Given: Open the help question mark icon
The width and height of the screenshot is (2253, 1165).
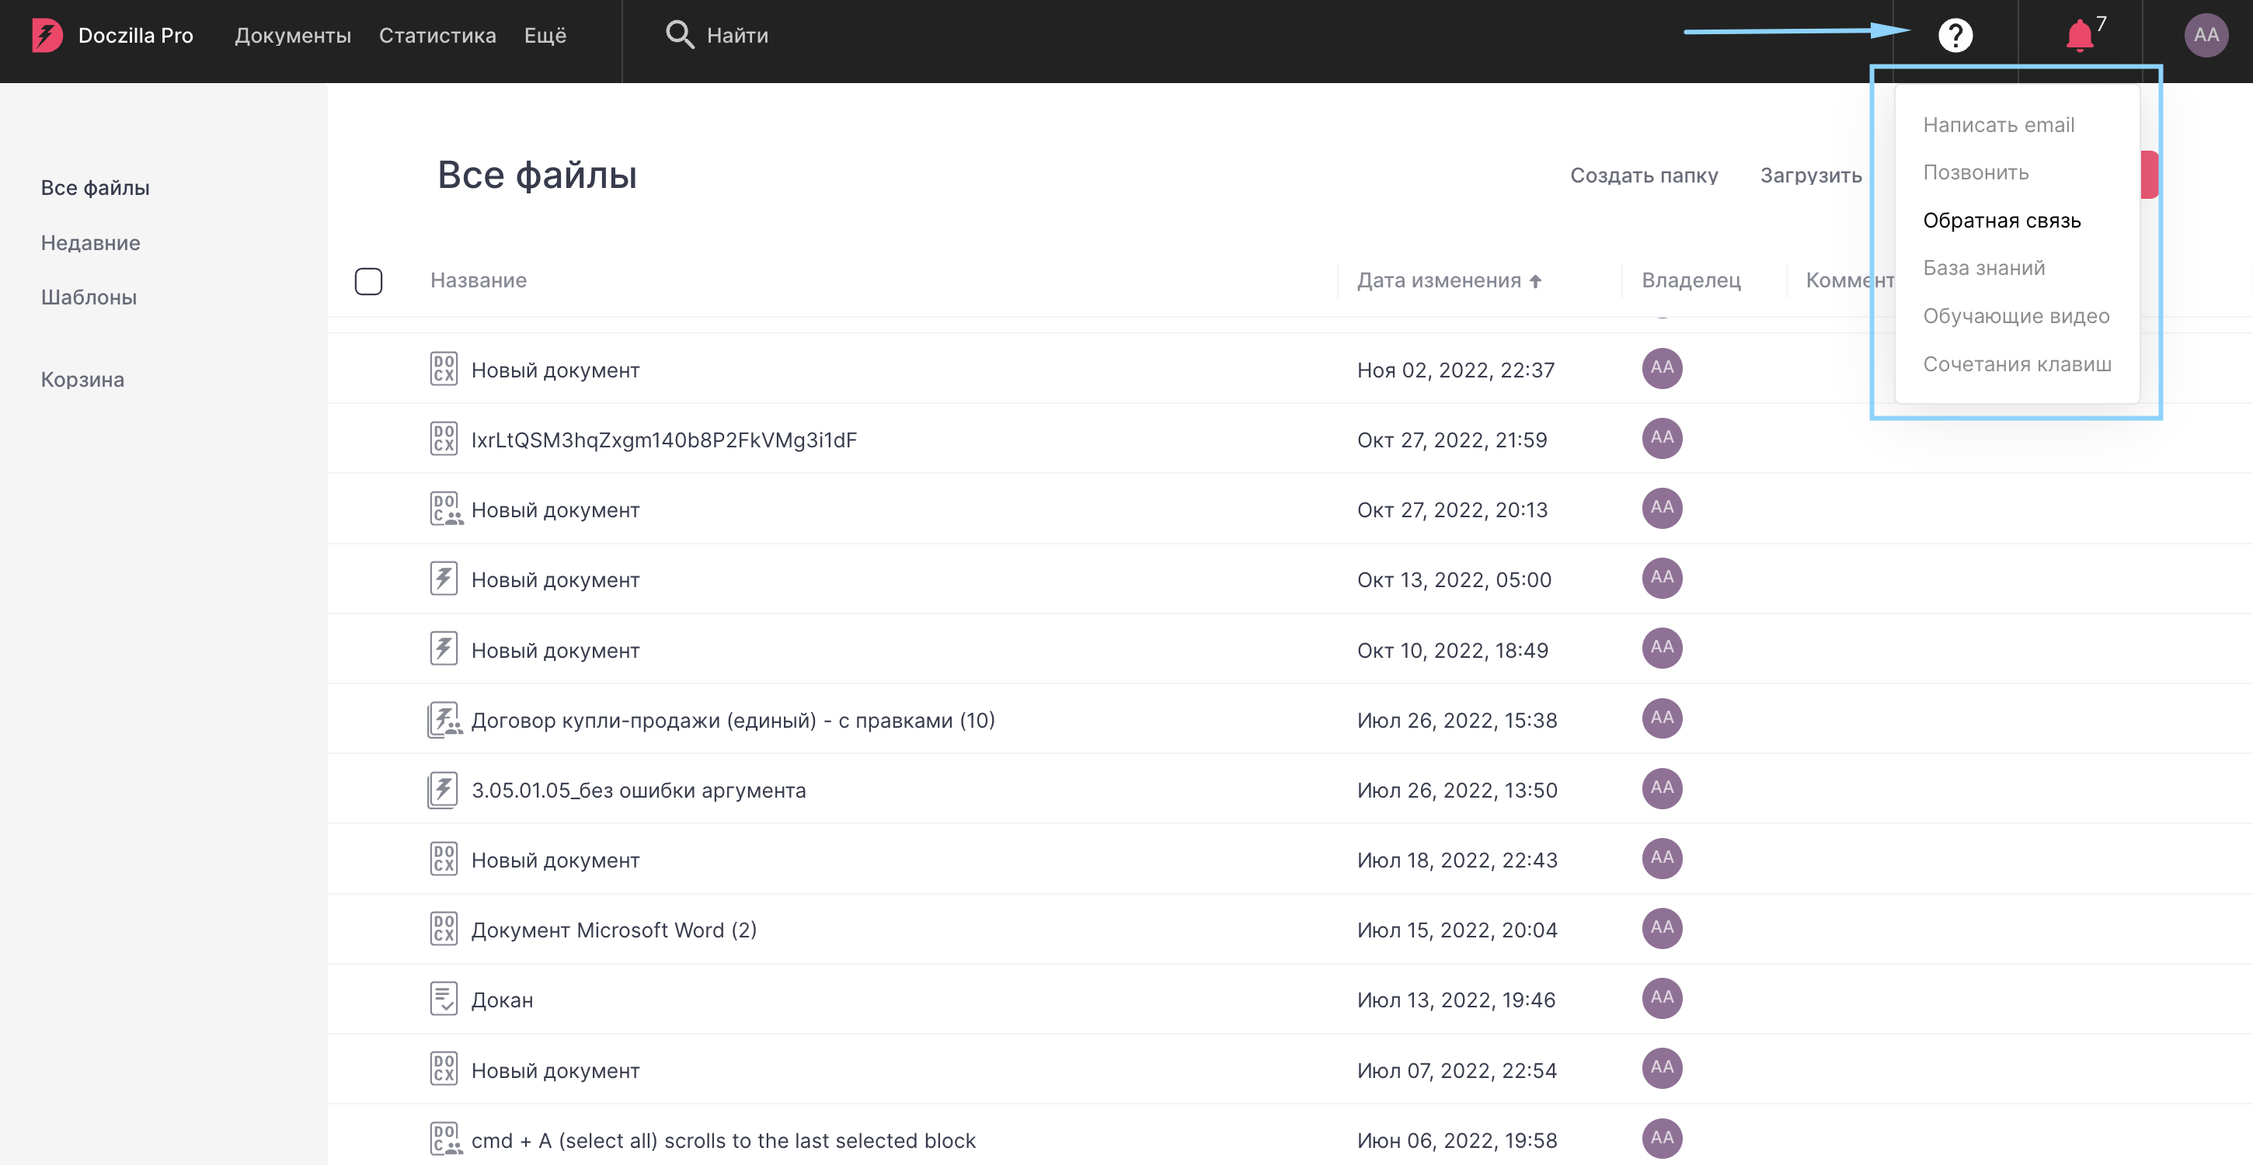Looking at the screenshot, I should tap(1955, 35).
